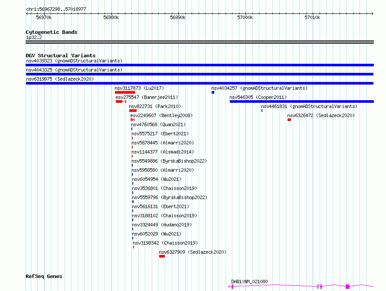
Task: Click nsv3117873 (Lu2017) label
Action: [x=139, y=88]
